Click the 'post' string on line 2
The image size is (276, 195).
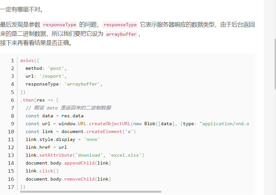pyautogui.click(x=56, y=68)
